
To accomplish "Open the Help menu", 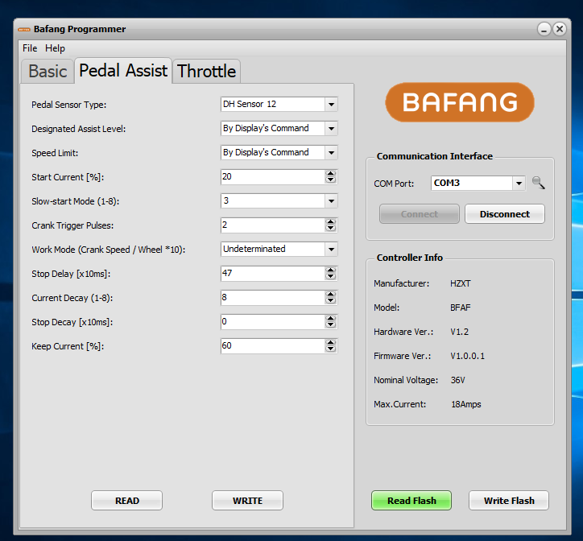I will (55, 48).
